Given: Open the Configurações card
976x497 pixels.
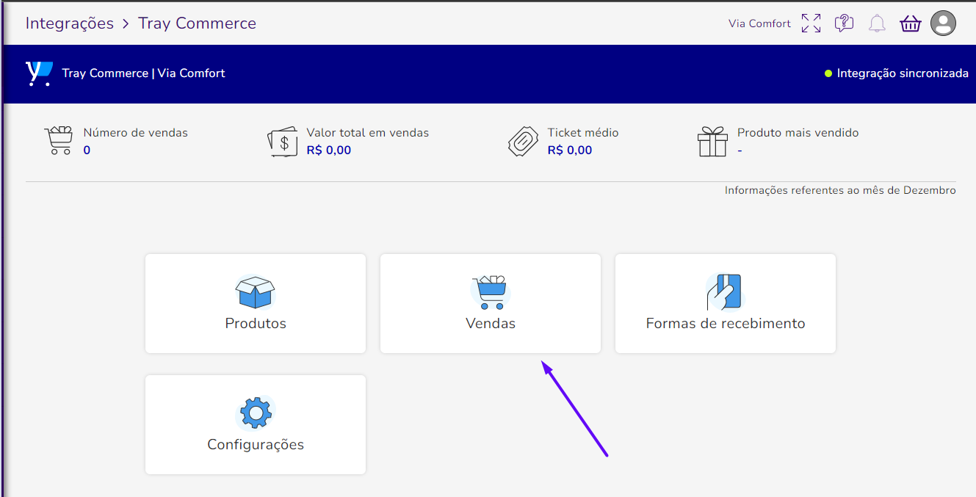Looking at the screenshot, I should [x=256, y=424].
